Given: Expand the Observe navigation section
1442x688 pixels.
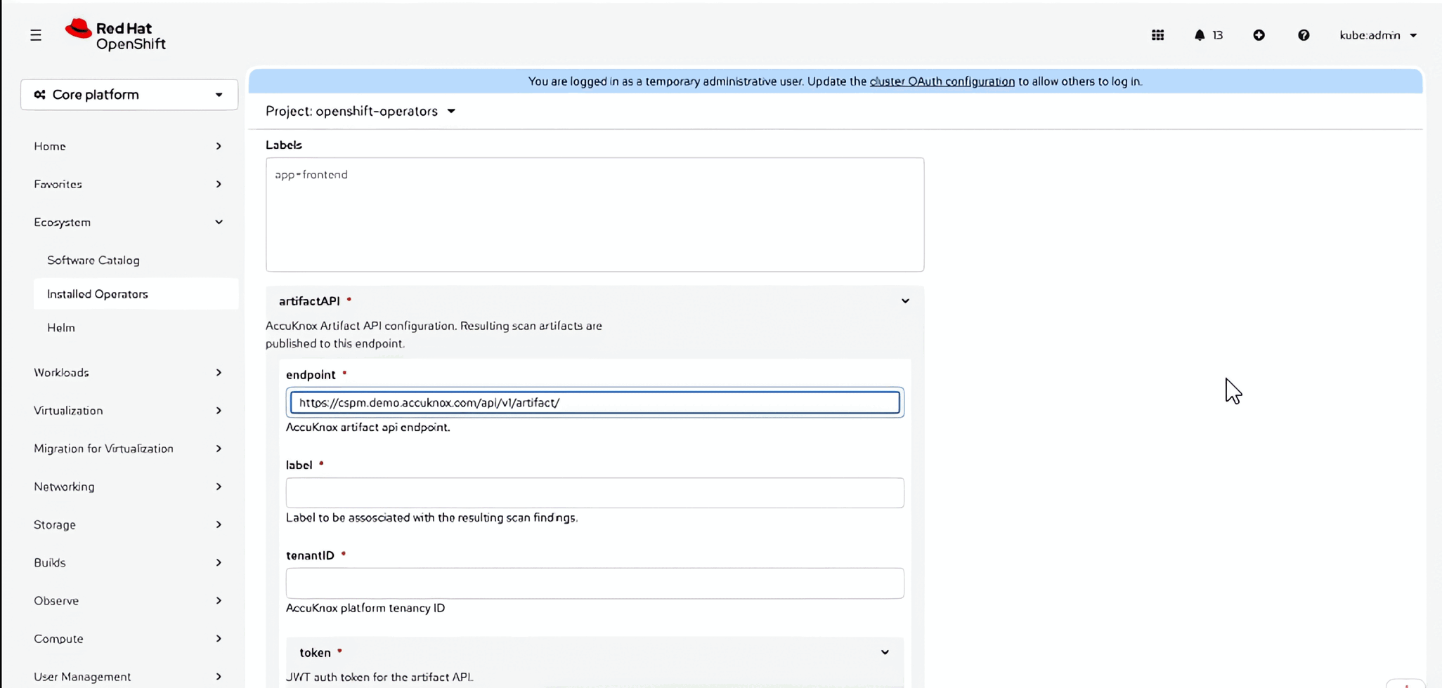Looking at the screenshot, I should coord(128,600).
